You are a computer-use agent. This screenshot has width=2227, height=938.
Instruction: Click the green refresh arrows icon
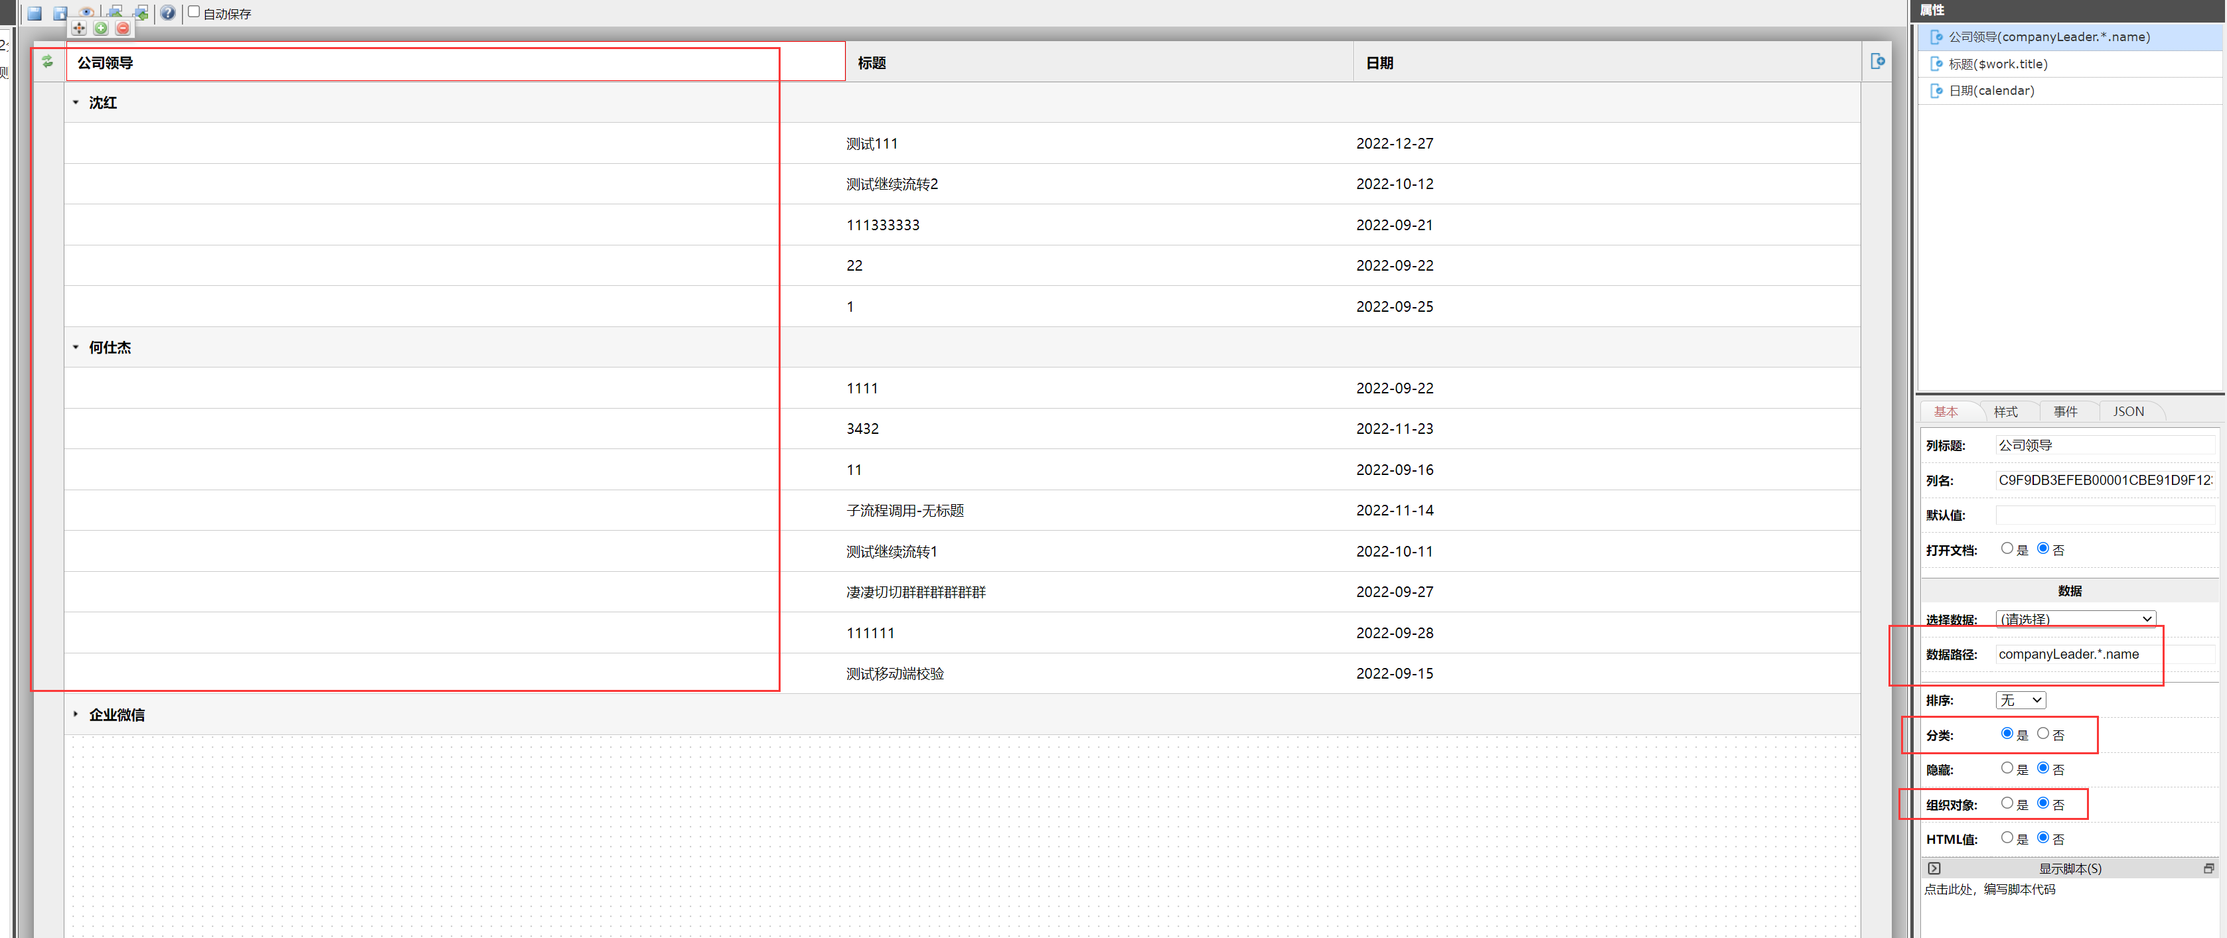pos(48,61)
